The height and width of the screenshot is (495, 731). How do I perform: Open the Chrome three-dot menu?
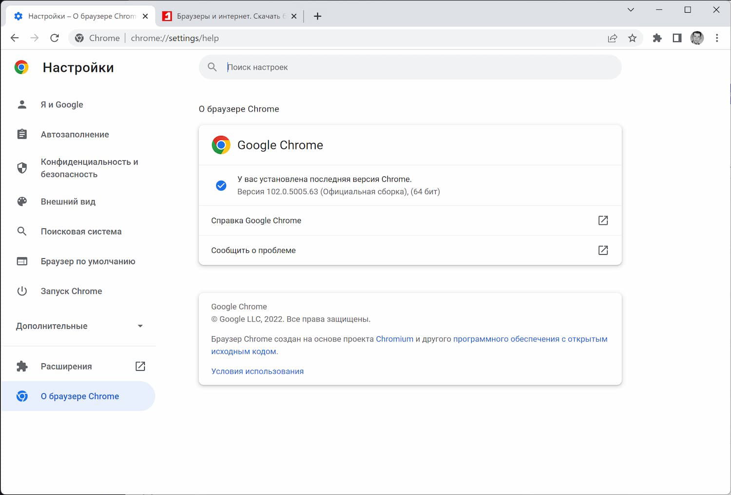tap(717, 38)
